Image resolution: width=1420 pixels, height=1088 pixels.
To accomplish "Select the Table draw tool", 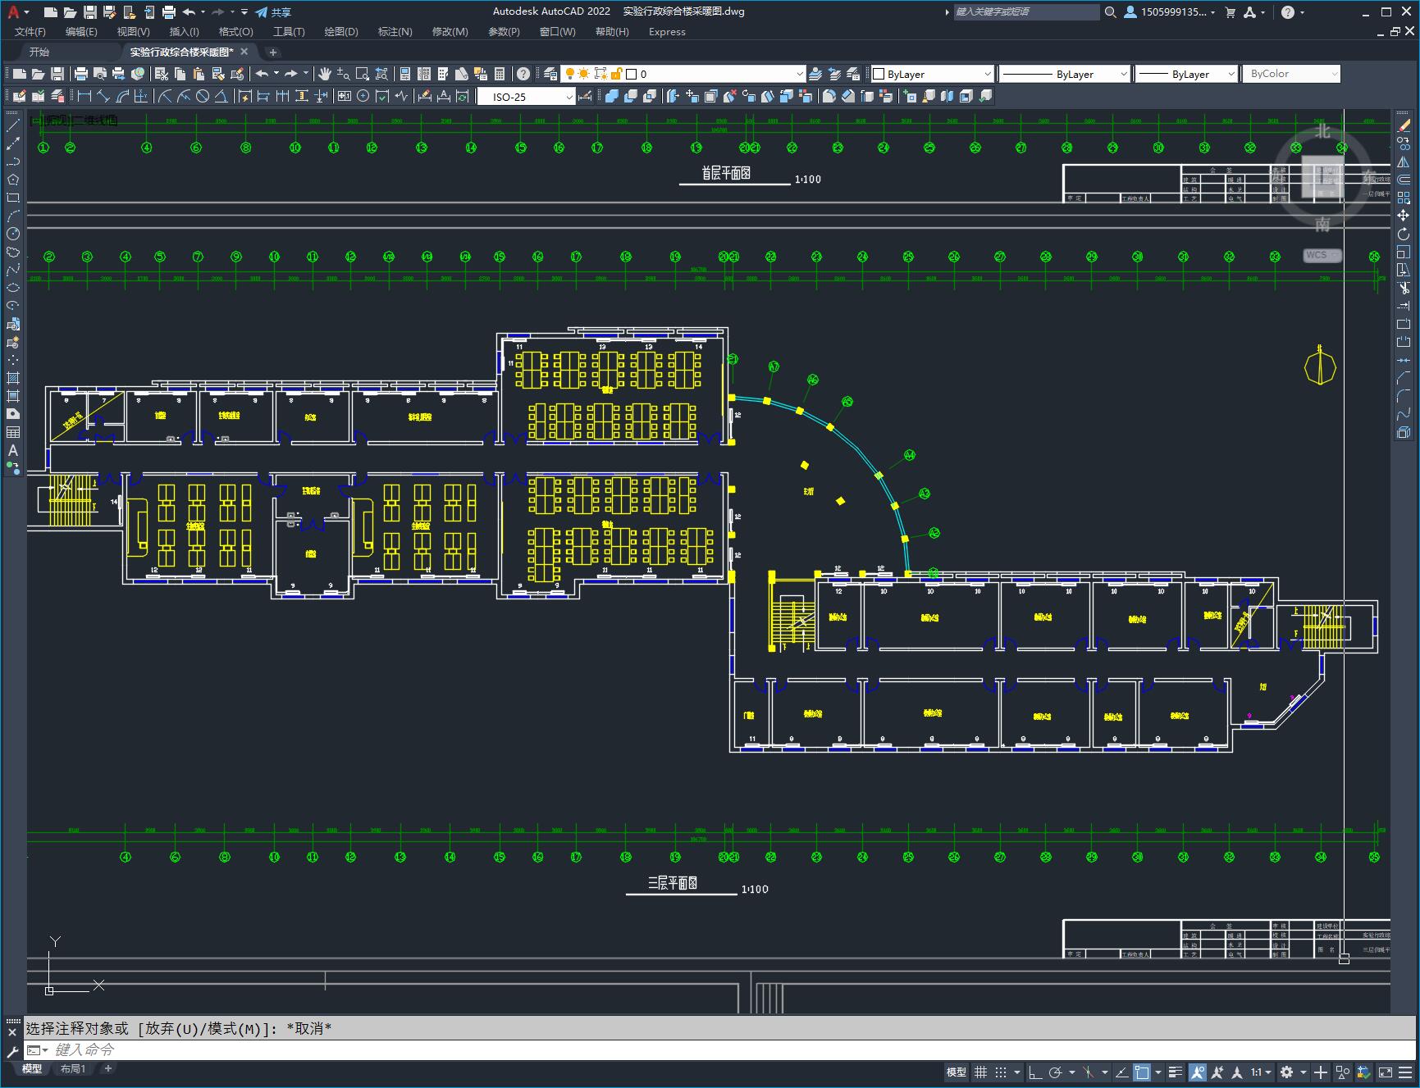I will pos(13,432).
